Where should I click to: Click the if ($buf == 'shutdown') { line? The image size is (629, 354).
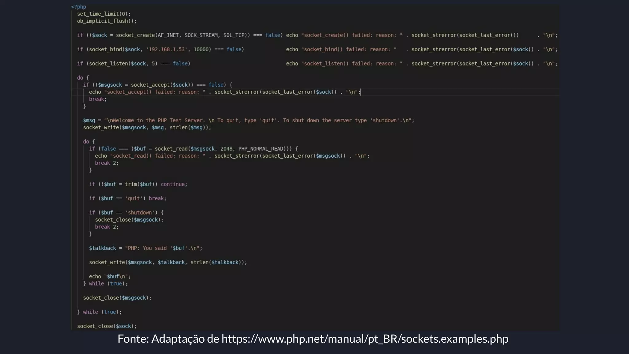click(126, 213)
